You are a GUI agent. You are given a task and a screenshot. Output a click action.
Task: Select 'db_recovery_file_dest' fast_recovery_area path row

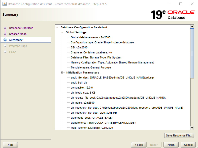[127, 108]
